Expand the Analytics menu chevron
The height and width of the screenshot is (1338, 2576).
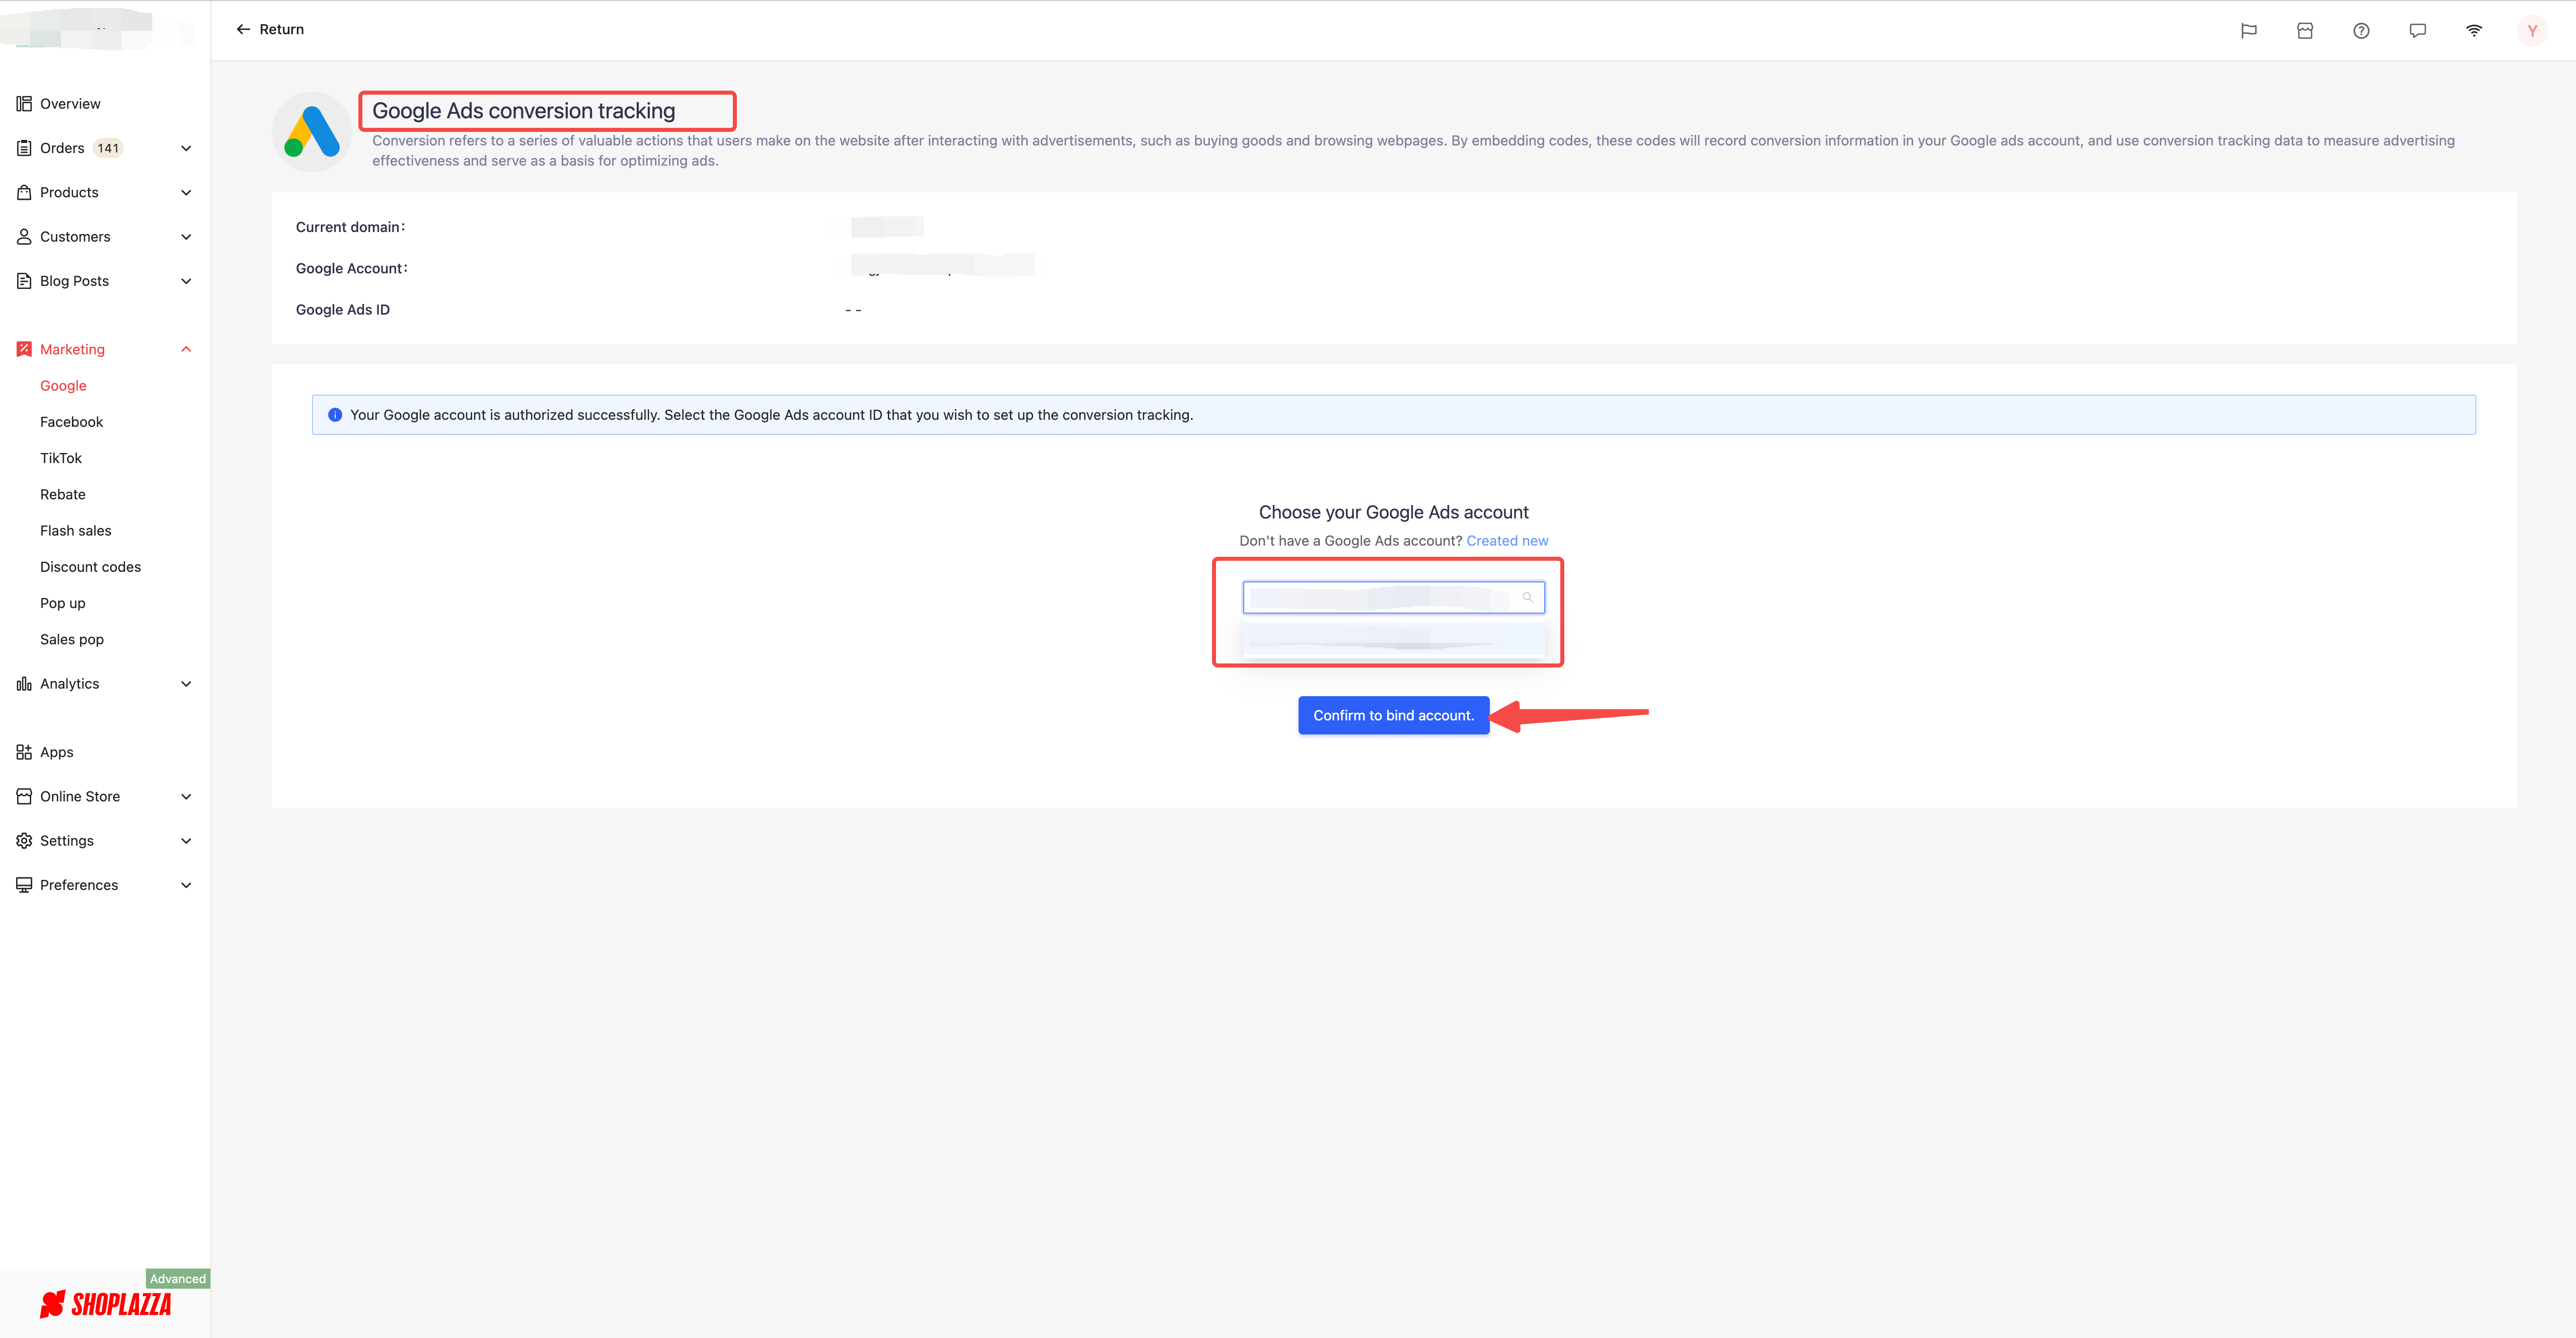tap(186, 684)
